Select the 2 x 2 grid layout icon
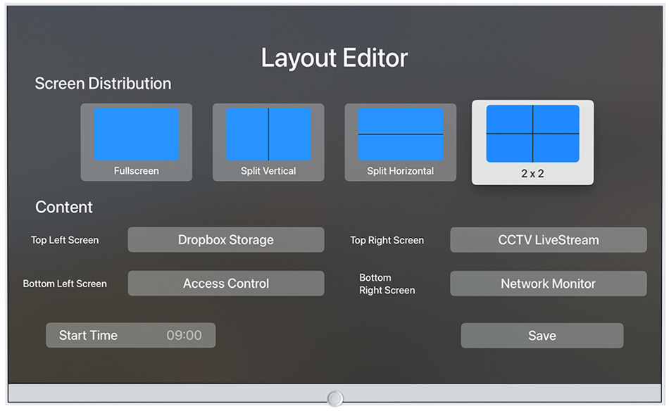The width and height of the screenshot is (669, 411). [532, 142]
